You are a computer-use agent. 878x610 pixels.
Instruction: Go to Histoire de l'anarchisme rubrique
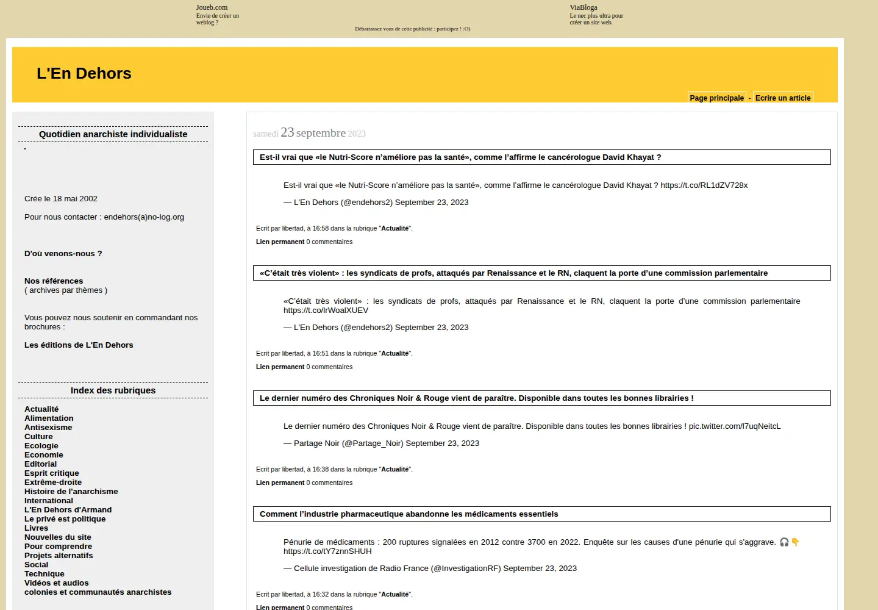point(71,492)
